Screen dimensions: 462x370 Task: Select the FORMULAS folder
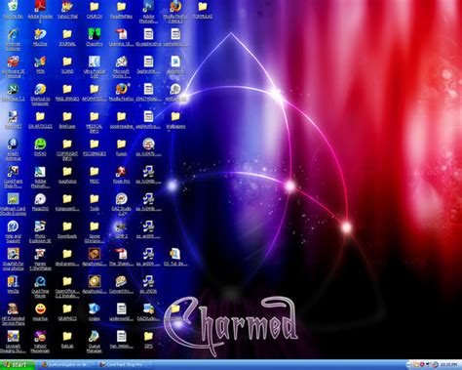(x=203, y=9)
